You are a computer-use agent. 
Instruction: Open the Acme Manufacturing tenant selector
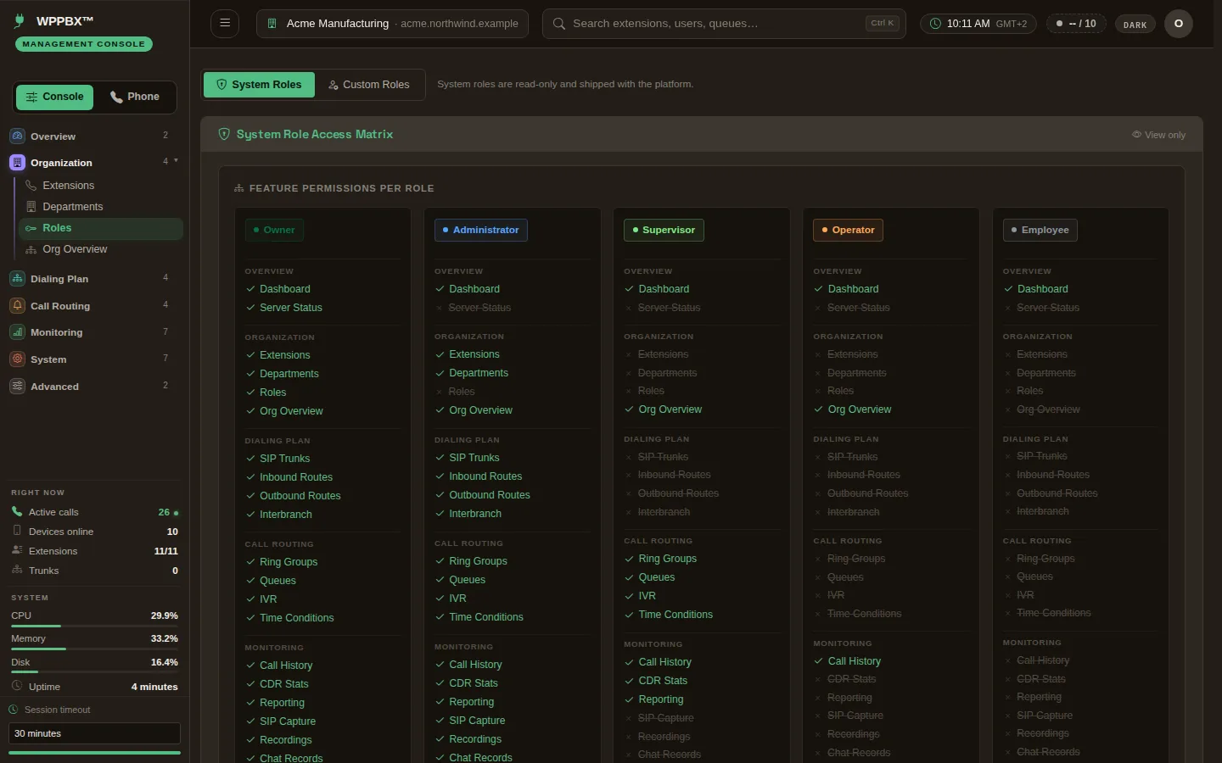pos(392,24)
